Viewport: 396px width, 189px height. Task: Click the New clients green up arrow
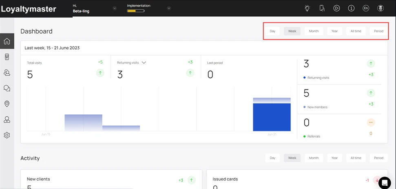(x=191, y=180)
